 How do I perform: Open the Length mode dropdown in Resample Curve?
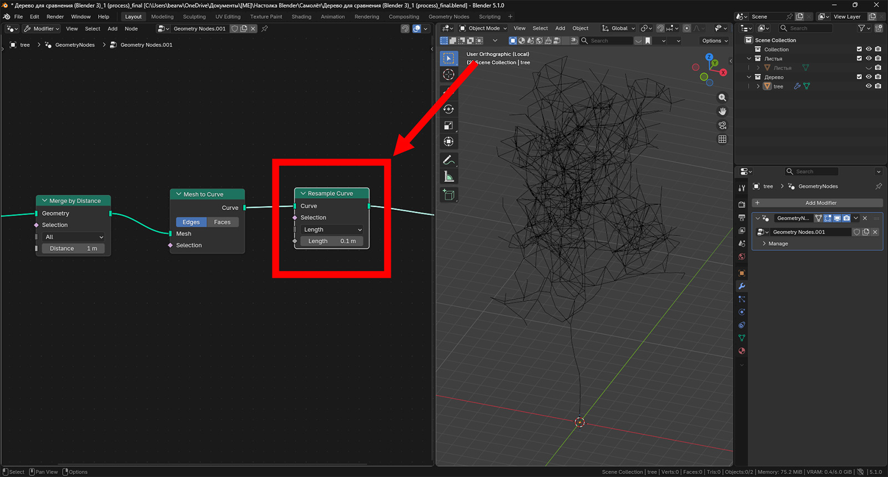(332, 230)
